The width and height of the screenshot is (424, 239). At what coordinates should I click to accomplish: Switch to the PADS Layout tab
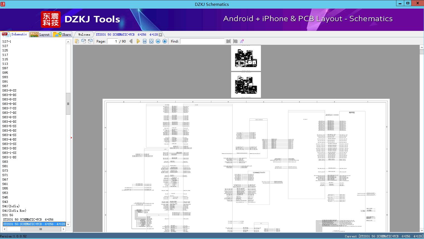(x=40, y=34)
